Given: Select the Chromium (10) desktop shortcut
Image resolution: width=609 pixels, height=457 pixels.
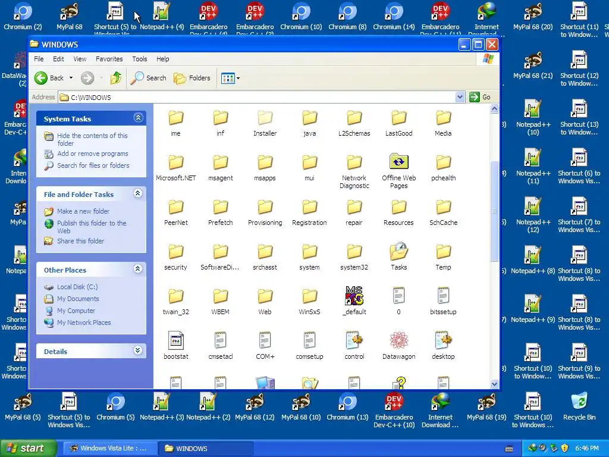Looking at the screenshot, I should (x=301, y=16).
